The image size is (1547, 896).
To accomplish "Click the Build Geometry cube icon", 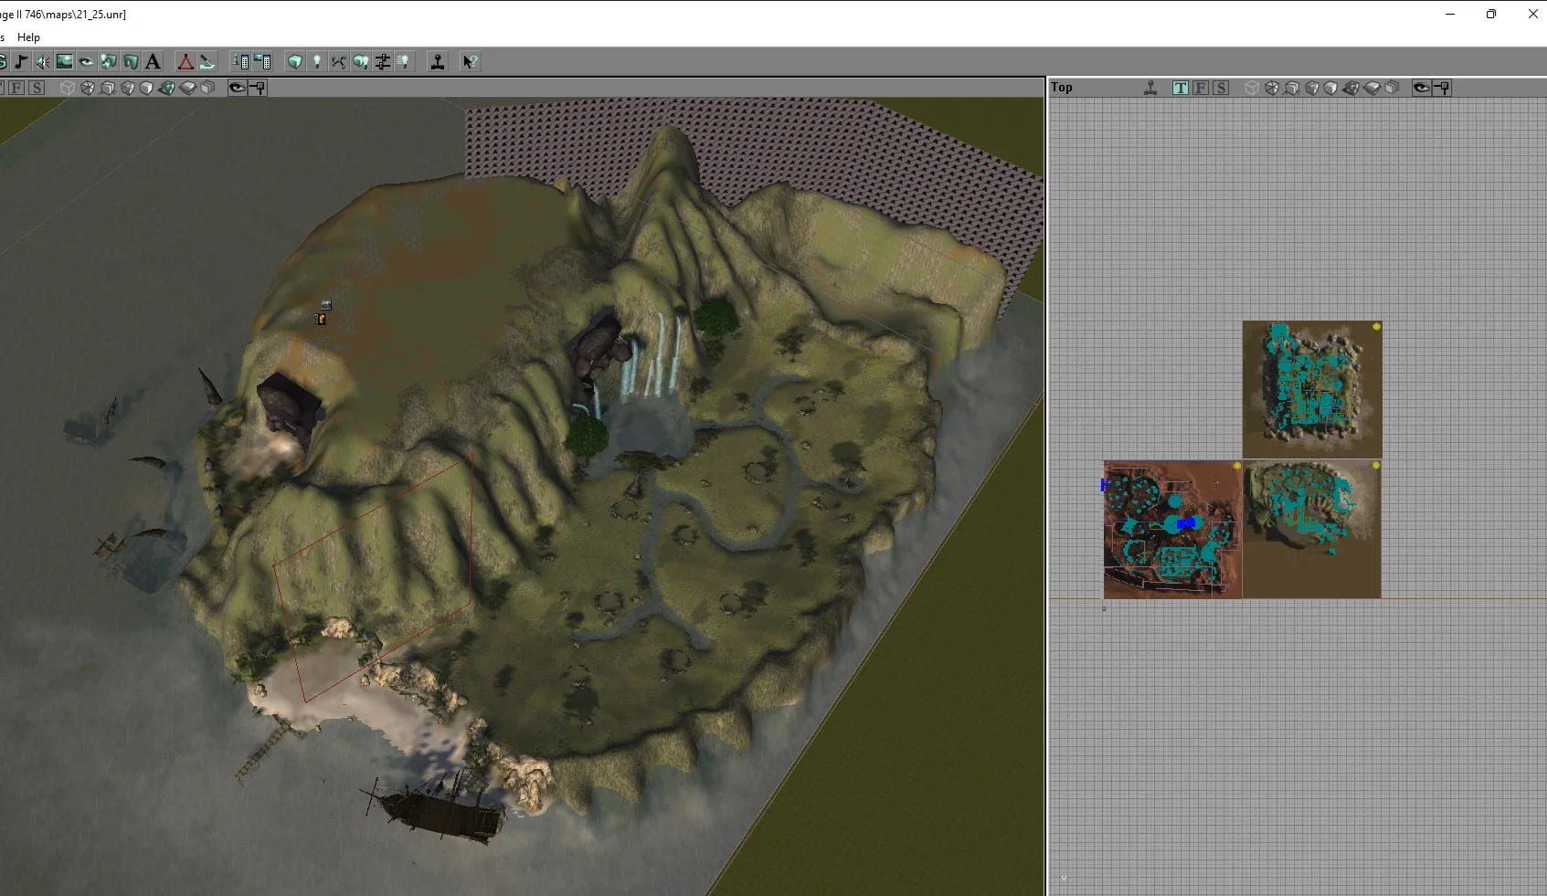I will click(294, 62).
